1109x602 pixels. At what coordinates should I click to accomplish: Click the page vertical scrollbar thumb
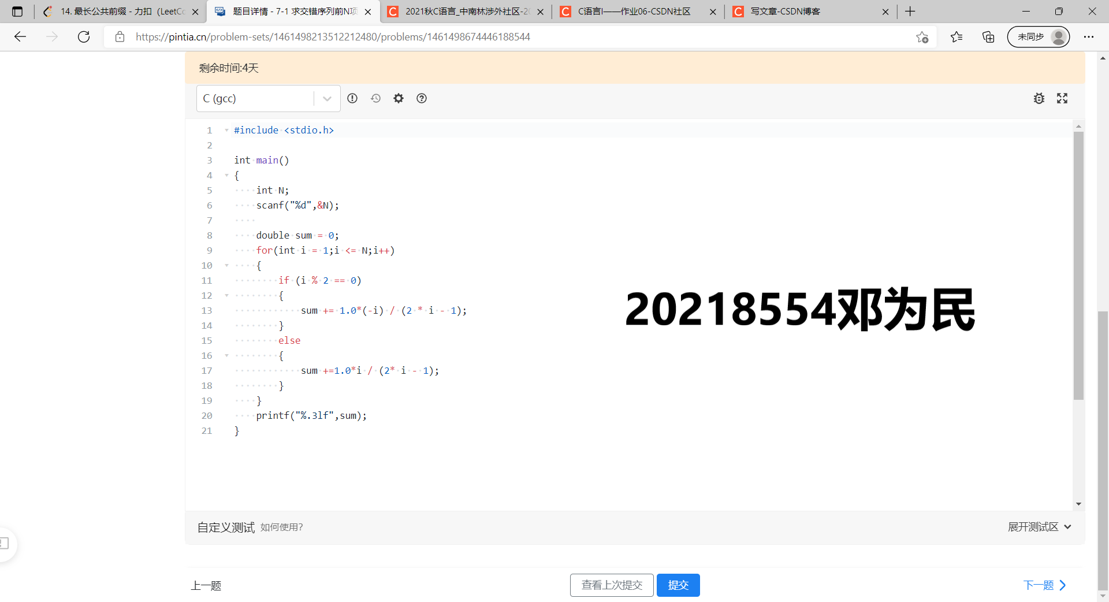click(1103, 451)
